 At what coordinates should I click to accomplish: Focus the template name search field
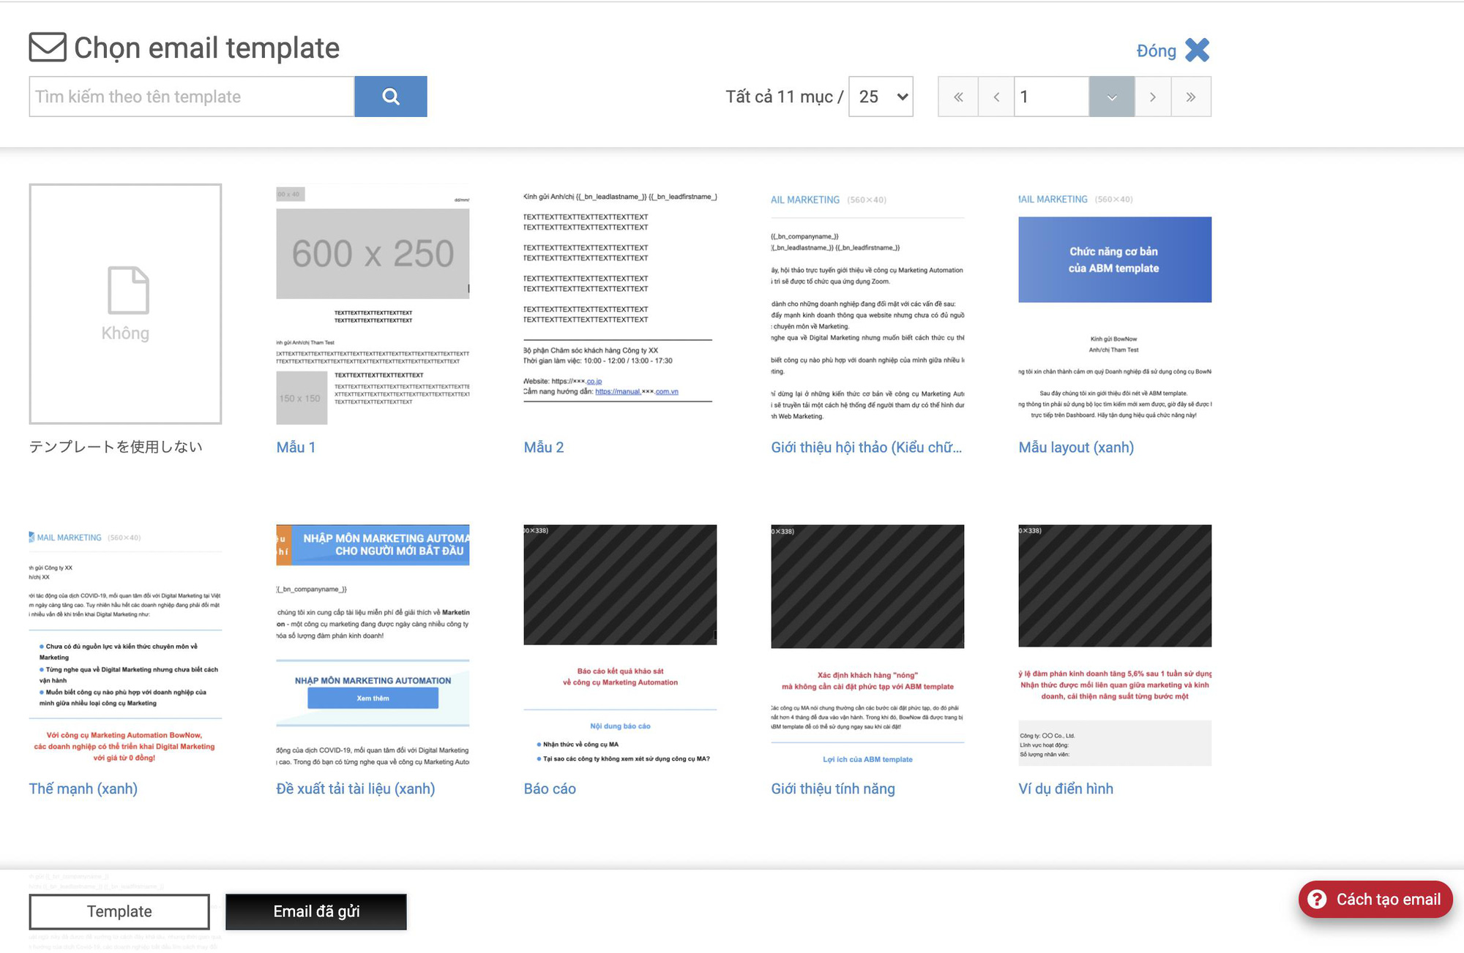[x=192, y=97]
